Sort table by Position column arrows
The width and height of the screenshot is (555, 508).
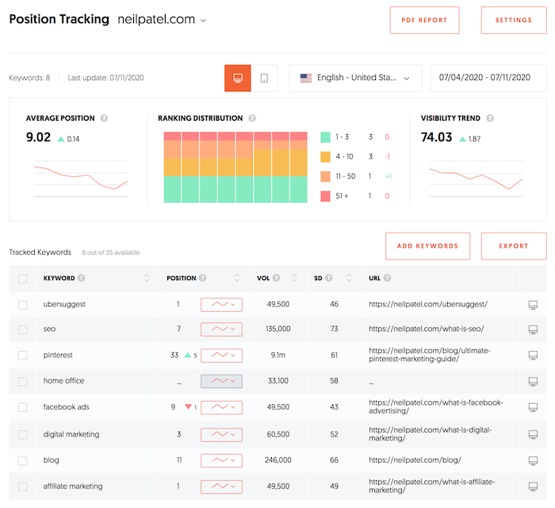237,278
